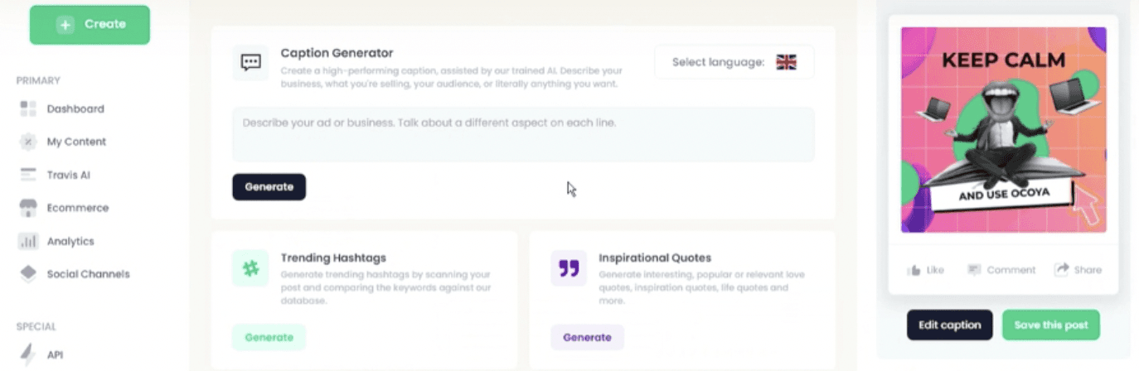Click the Caption Generator chat bubble icon
Screen dimensions: 1139x371
[250, 62]
